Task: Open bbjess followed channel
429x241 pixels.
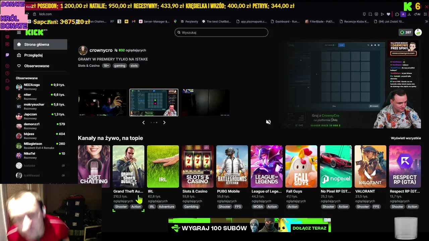Action: 40,136
